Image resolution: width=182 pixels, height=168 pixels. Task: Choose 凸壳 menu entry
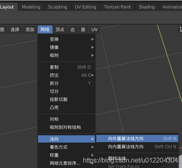pyautogui.click(x=66, y=107)
